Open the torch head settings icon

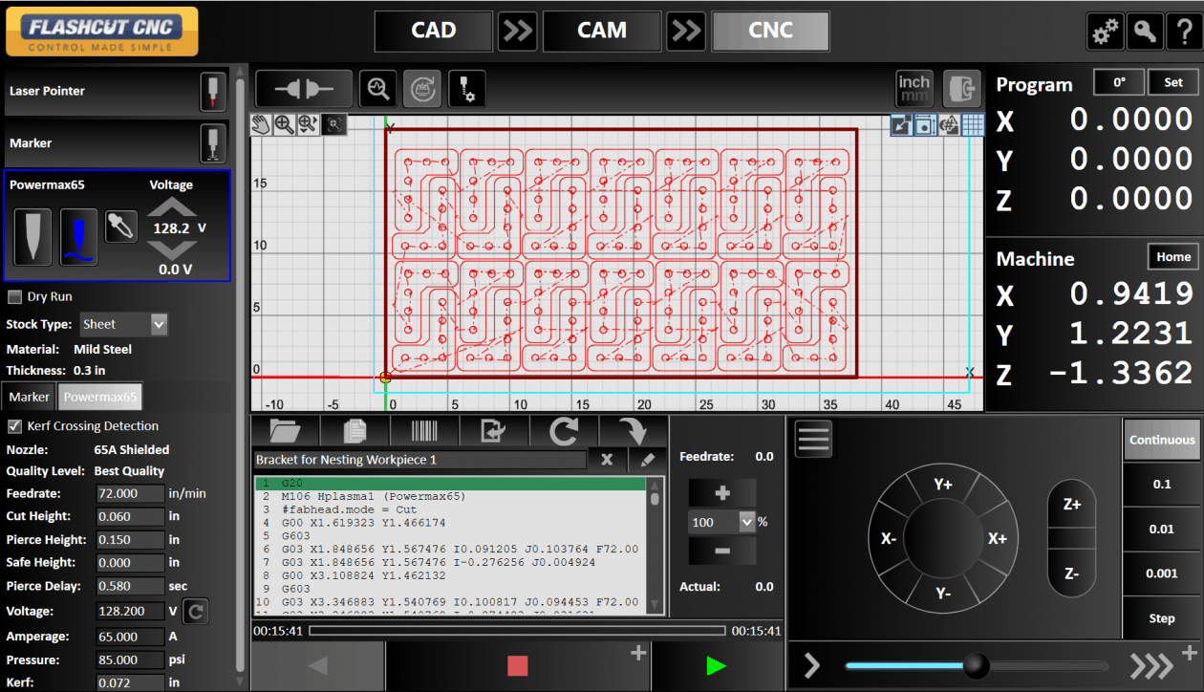pyautogui.click(x=466, y=88)
